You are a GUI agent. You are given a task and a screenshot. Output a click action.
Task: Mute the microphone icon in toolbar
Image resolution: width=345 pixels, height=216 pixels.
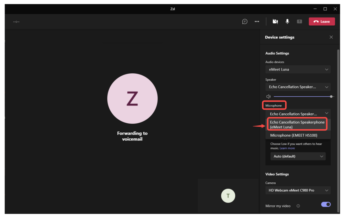coord(287,22)
